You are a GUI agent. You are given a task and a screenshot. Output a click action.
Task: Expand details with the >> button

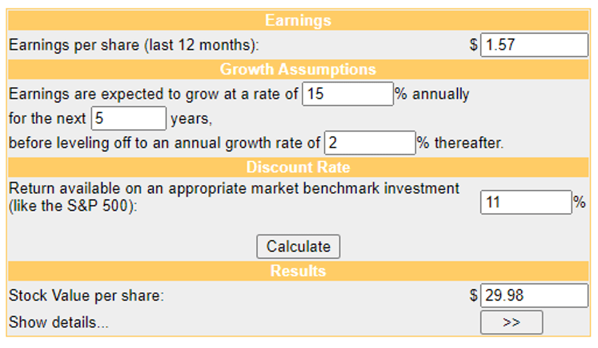[x=511, y=323]
